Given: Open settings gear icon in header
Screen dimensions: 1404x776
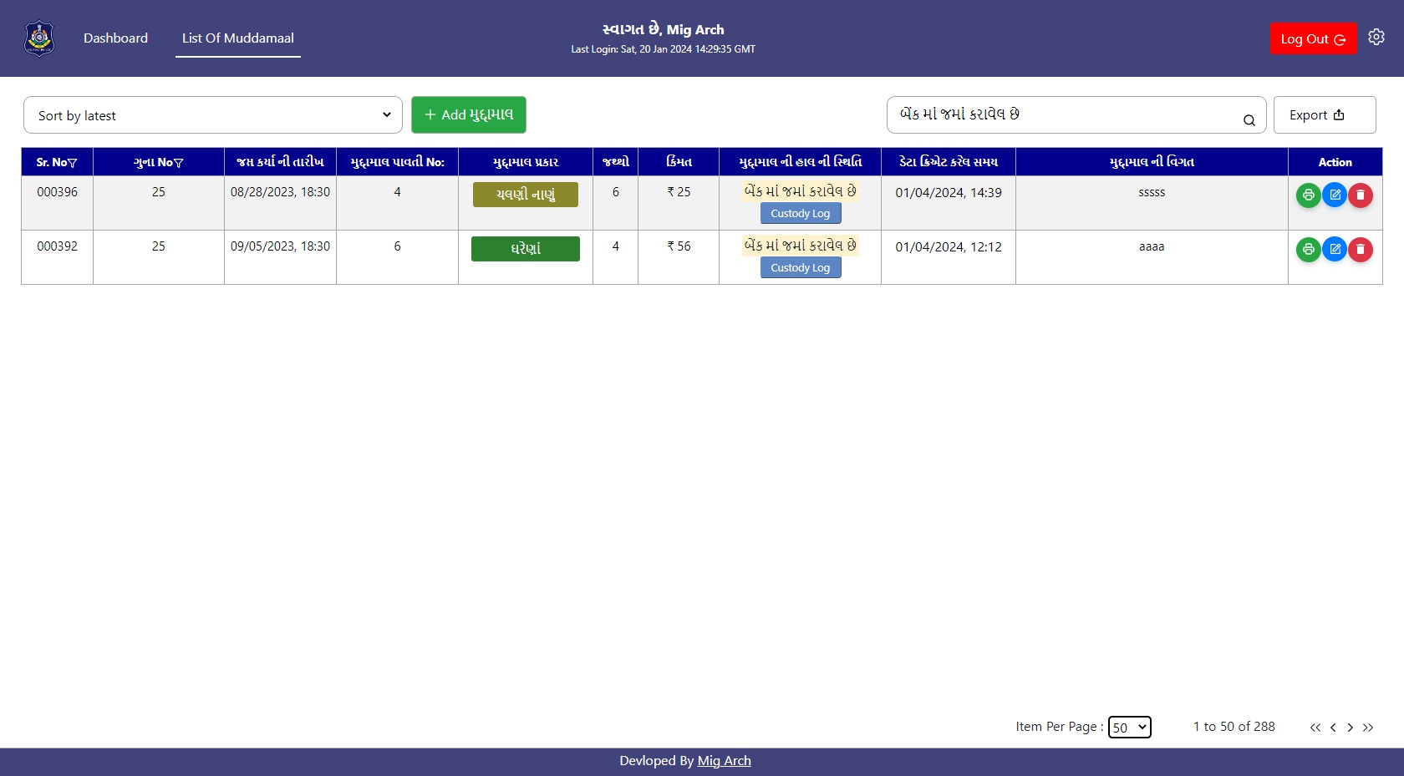Looking at the screenshot, I should [1376, 38].
